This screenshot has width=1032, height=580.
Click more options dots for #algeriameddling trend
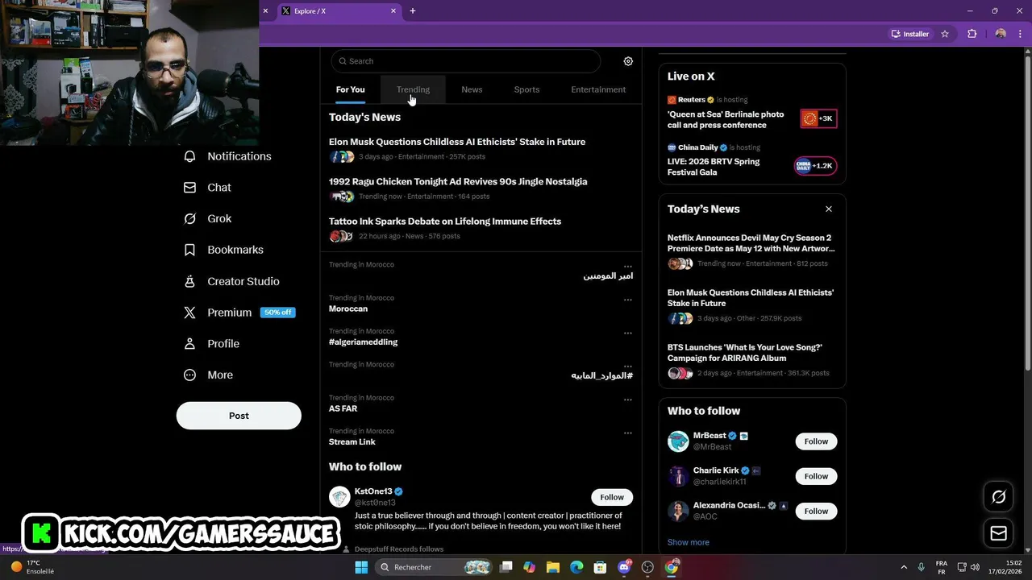[x=627, y=333]
